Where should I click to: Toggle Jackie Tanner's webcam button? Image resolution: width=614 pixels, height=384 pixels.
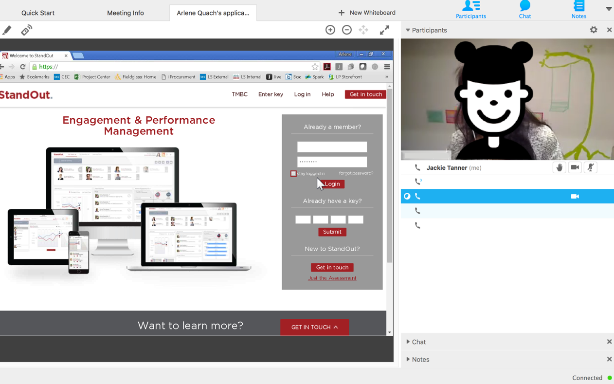click(575, 167)
